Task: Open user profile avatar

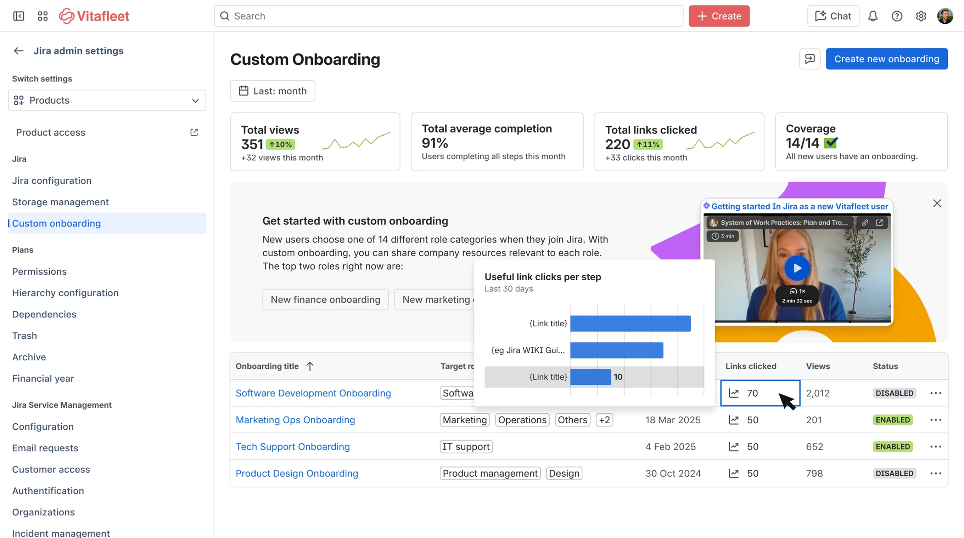Action: (x=945, y=16)
